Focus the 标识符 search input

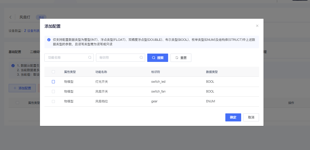click(x=118, y=58)
